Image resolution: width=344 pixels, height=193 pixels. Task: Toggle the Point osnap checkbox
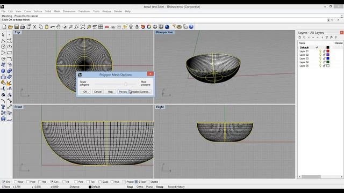coord(28,182)
